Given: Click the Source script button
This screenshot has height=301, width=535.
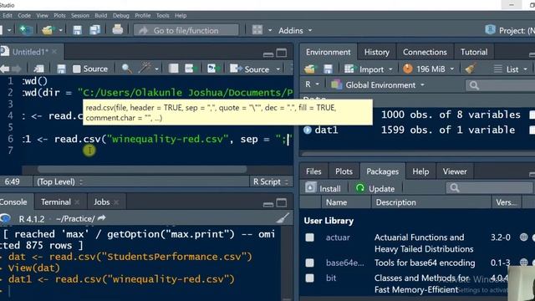Looking at the screenshot, I should (x=251, y=69).
